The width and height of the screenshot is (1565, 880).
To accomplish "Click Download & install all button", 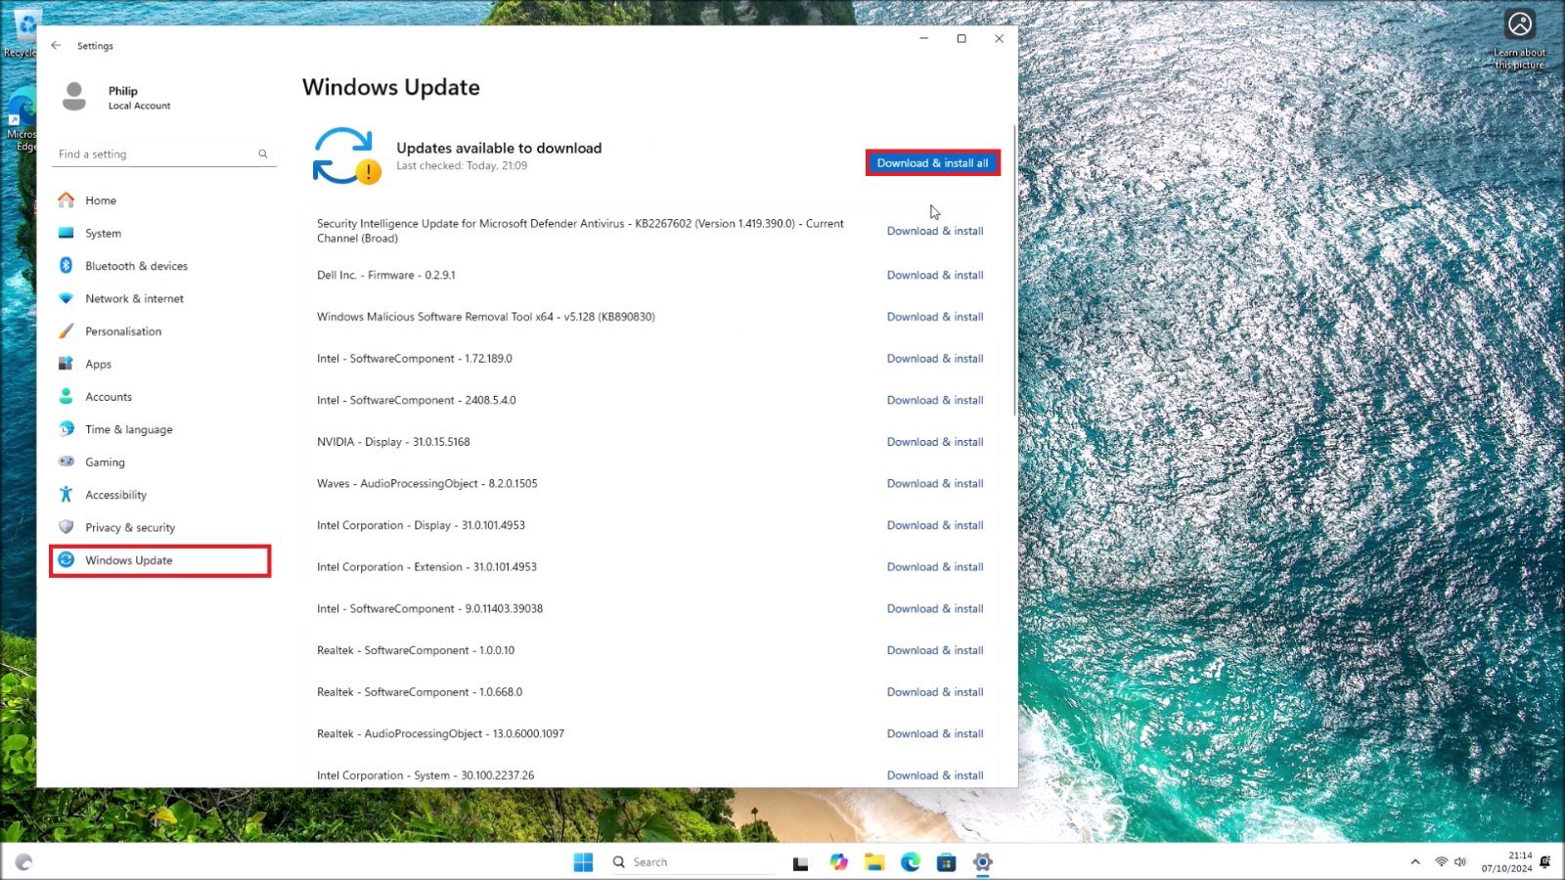I will (932, 163).
